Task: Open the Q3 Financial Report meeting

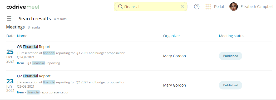Action: coord(34,47)
